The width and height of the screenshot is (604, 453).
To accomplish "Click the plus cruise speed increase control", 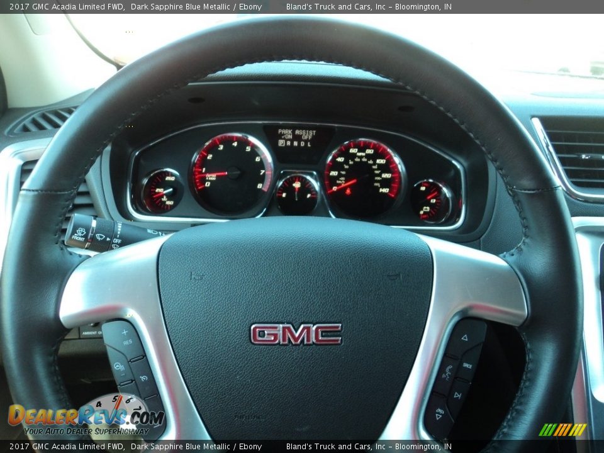I will (125, 332).
